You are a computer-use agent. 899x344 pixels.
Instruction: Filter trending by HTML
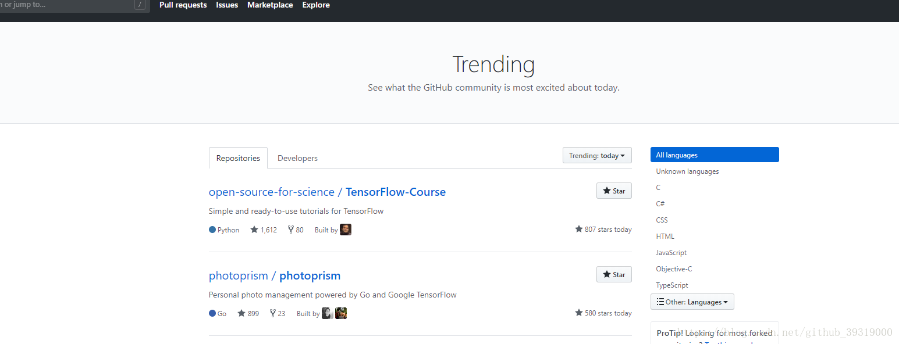[665, 236]
